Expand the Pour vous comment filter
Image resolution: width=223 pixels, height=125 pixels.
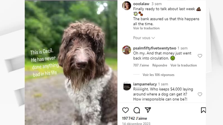click(x=144, y=38)
